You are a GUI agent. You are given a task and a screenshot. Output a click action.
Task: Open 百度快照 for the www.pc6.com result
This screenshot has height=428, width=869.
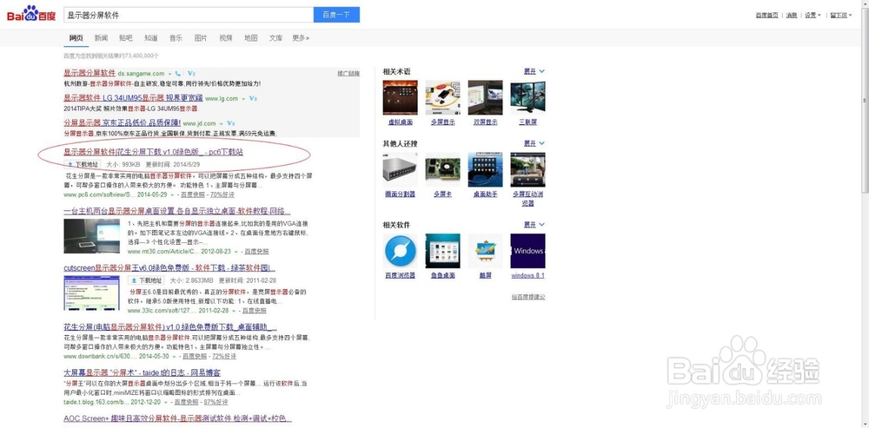click(194, 194)
